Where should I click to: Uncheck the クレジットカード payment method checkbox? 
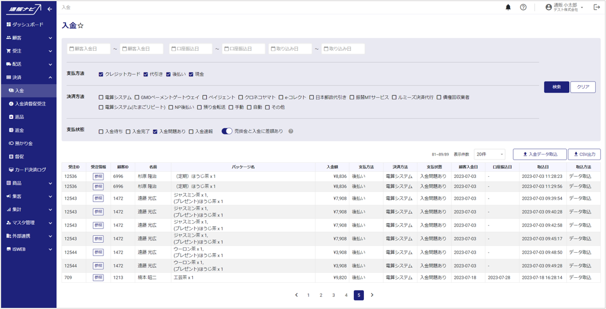[x=101, y=74]
